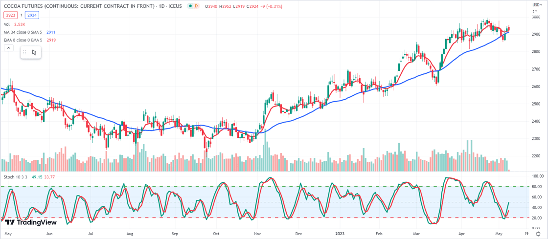The width and height of the screenshot is (548, 239).
Task: Click the 2600 price scale label
Action: click(537, 87)
